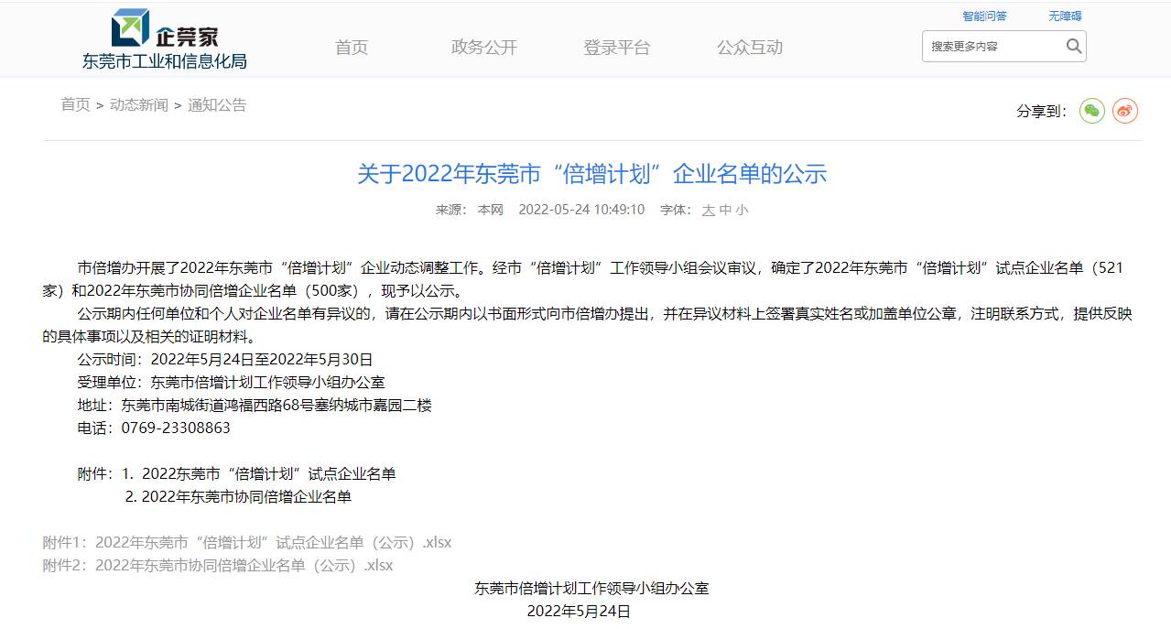This screenshot has width=1171, height=629.
Task: Open 通知公告 in the breadcrumb
Action: coord(217,105)
